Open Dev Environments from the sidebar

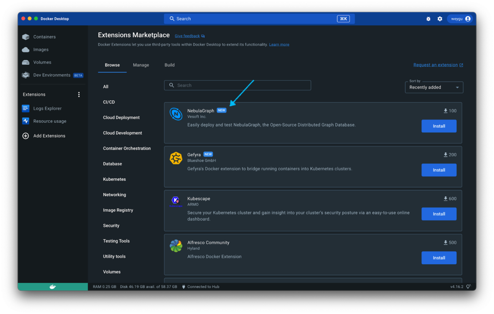tap(51, 75)
